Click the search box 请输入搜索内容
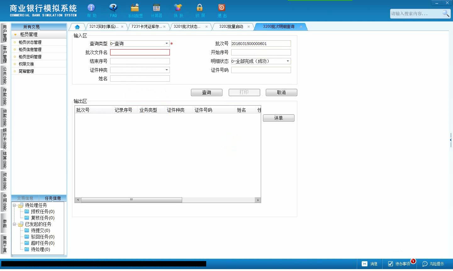 (415, 14)
